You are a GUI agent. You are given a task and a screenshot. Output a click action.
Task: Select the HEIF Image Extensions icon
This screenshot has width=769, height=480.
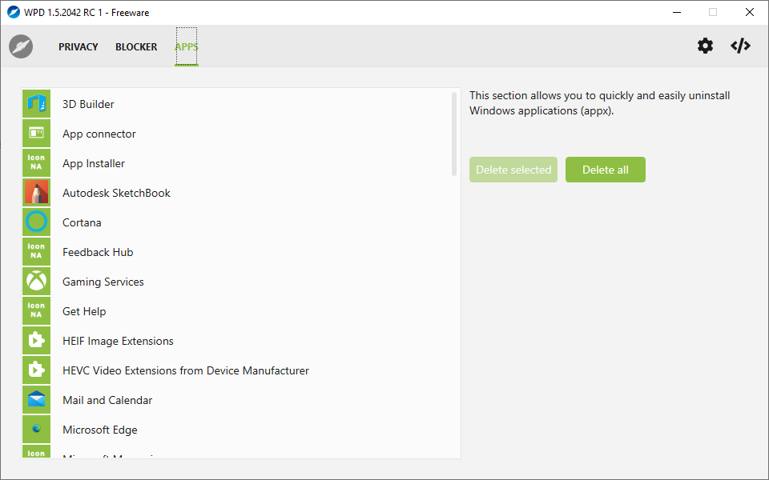click(x=36, y=341)
